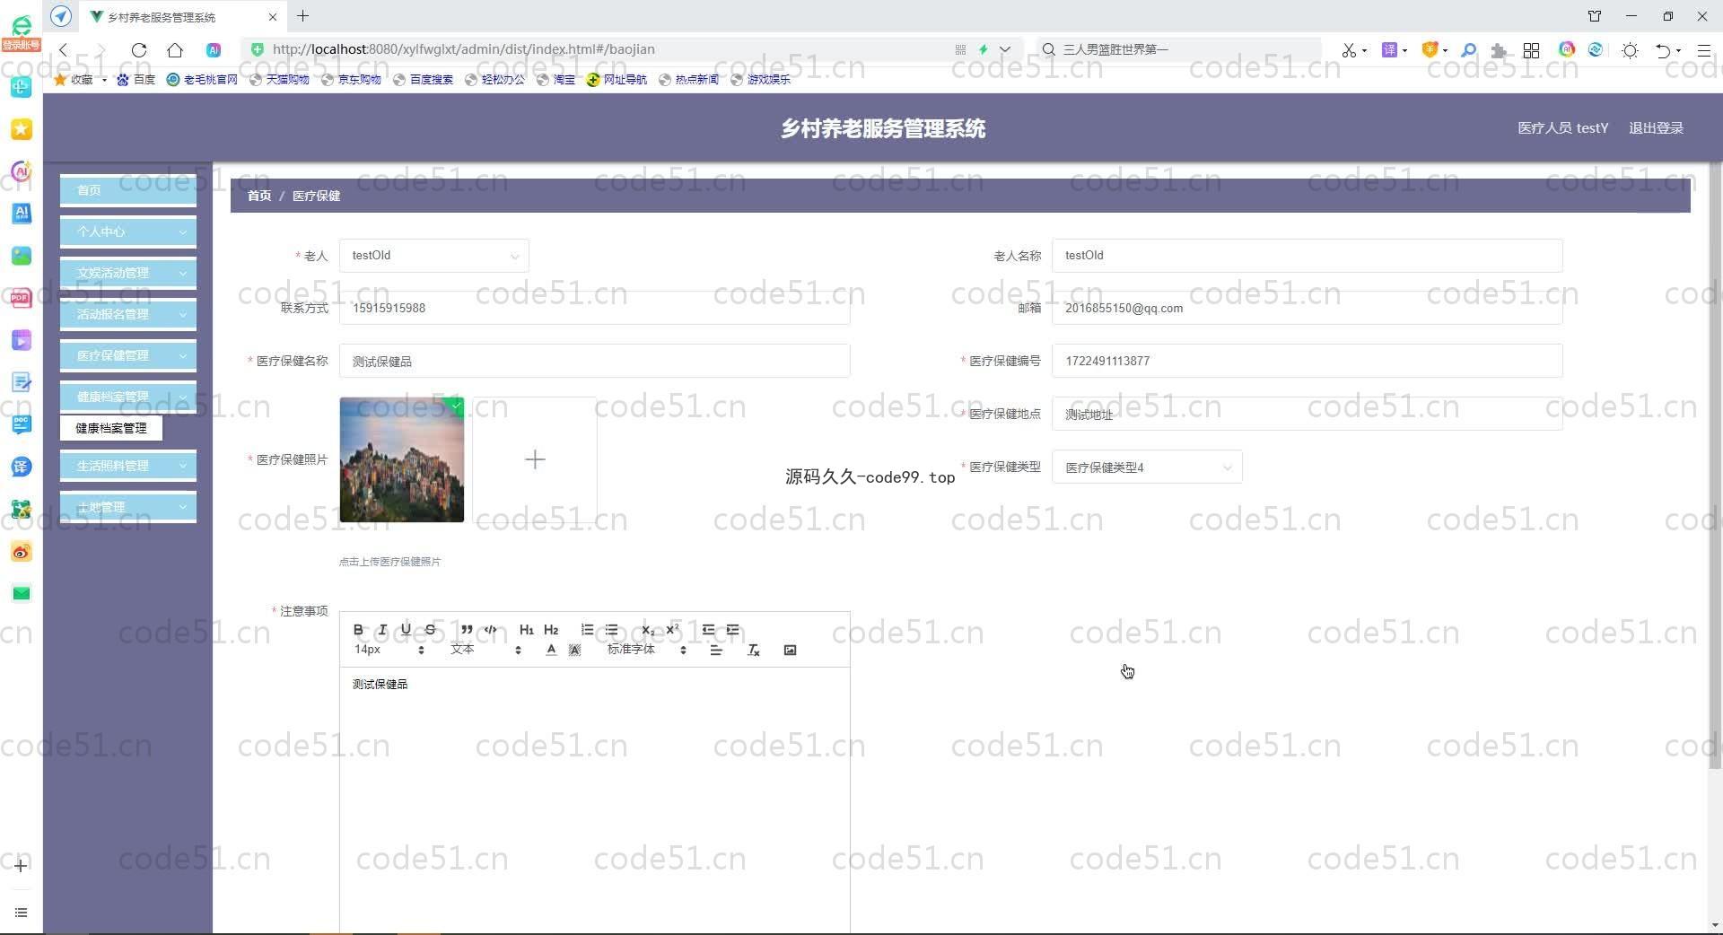
Task: Open the 网址导航 bookmark
Action: pos(617,80)
